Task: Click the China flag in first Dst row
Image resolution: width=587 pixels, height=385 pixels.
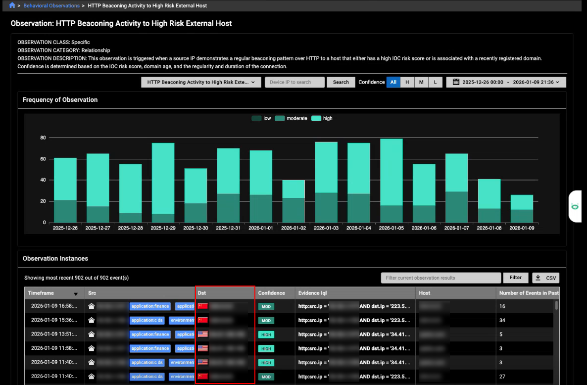Action: 203,306
